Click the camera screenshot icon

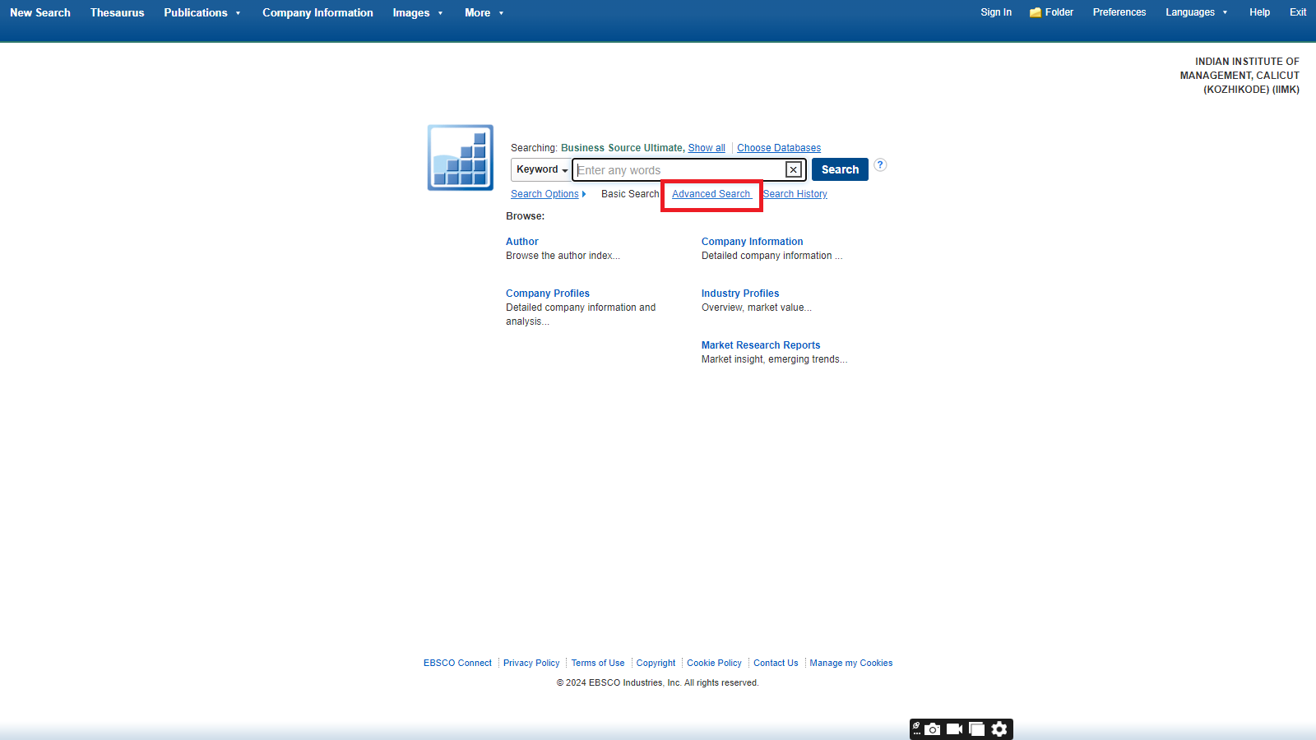click(932, 729)
